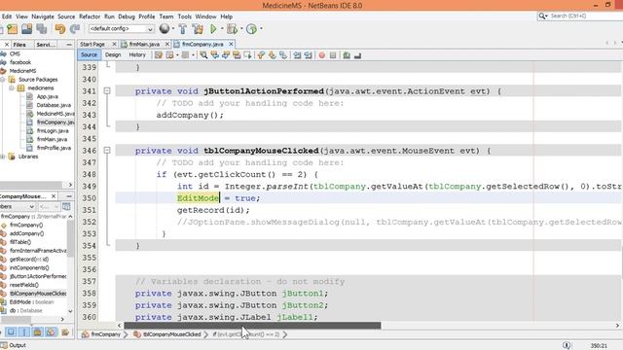Switch to the Files panel tab

point(19,45)
